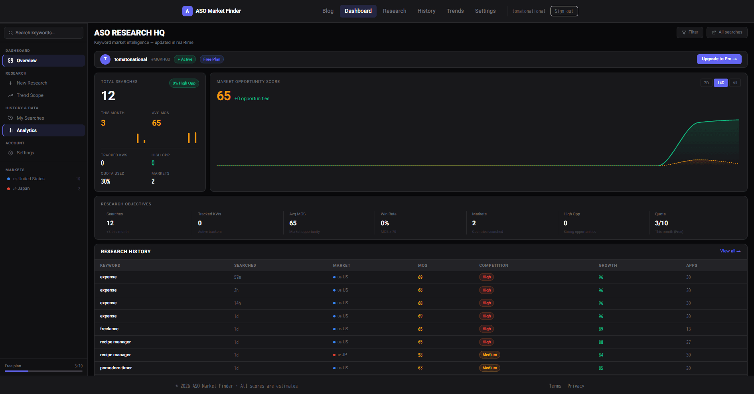This screenshot has width=754, height=394.
Task: Switch to the Dashboard tab
Action: (358, 11)
